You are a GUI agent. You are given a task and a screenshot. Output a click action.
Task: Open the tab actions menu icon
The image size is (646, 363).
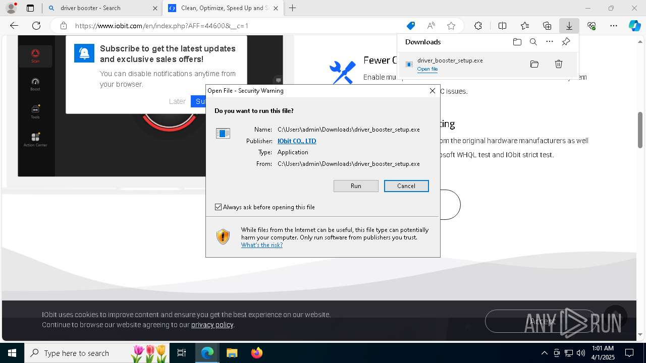[30, 8]
